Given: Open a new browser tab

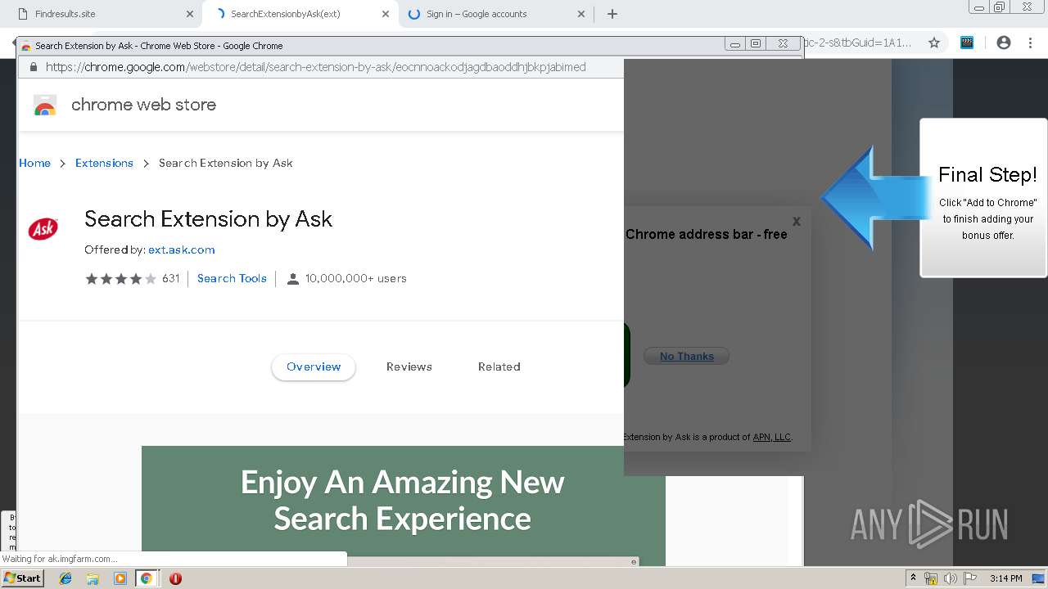Looking at the screenshot, I should 612,14.
